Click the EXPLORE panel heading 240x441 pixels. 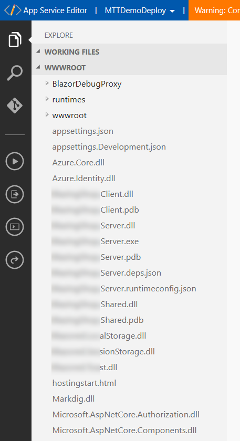pos(58,35)
